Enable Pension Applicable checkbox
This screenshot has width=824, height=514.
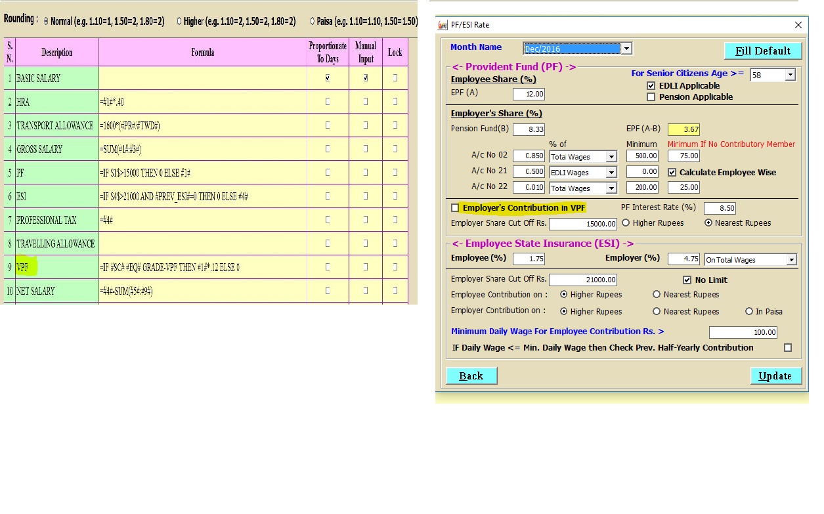(x=651, y=97)
